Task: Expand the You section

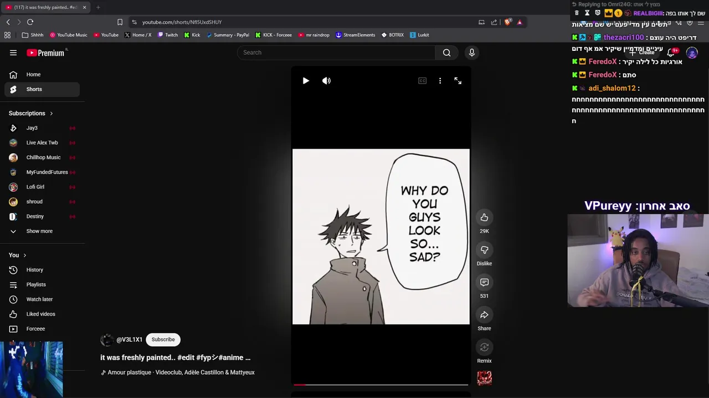Action: point(18,255)
